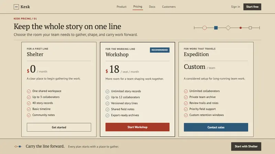Click the $18 / seat / month price

122,69
